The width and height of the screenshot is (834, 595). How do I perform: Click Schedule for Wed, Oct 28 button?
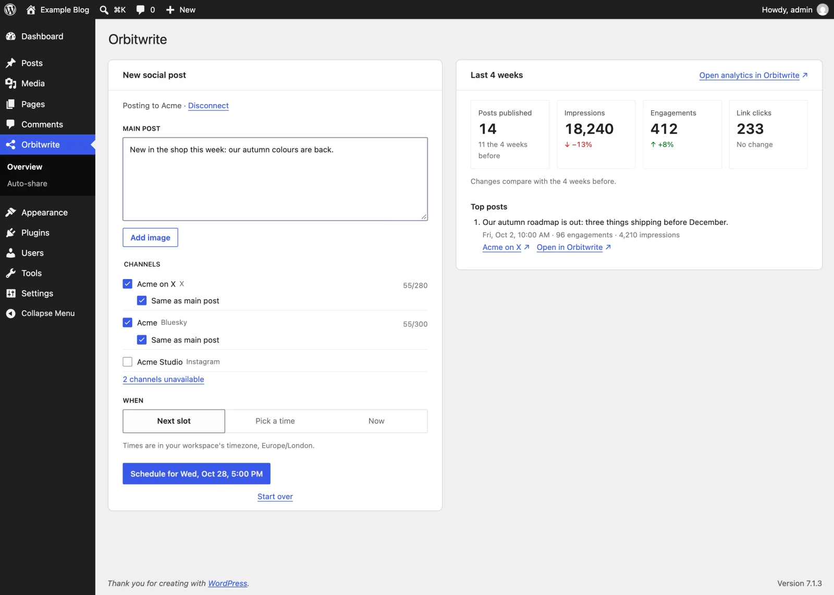[197, 474]
